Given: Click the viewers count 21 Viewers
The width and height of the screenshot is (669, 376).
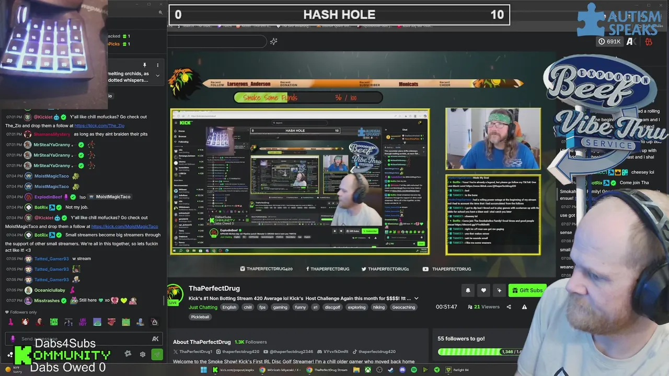Looking at the screenshot, I should tap(483, 307).
